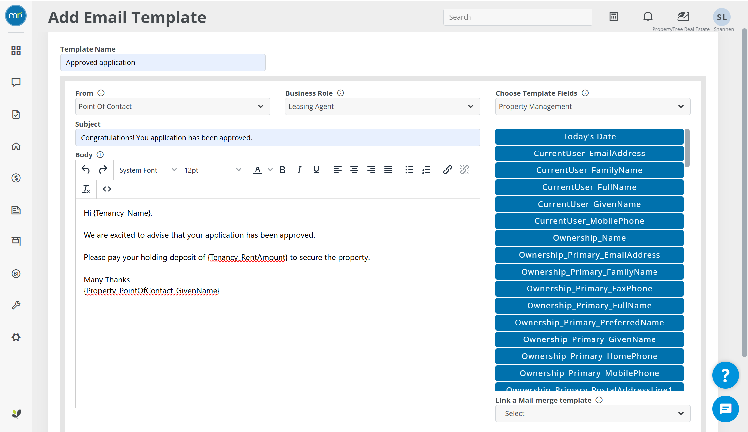Click the redo arrow in body editor
The image size is (748, 432).
coord(103,170)
